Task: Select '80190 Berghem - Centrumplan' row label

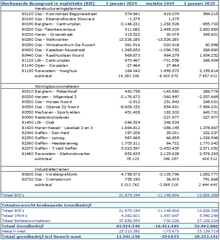Action: [51, 24]
